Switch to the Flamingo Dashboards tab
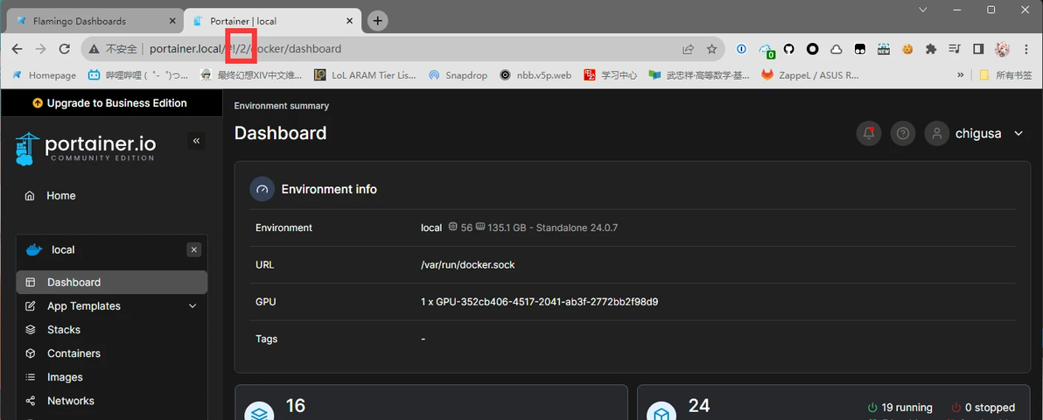The image size is (1043, 420). point(94,21)
